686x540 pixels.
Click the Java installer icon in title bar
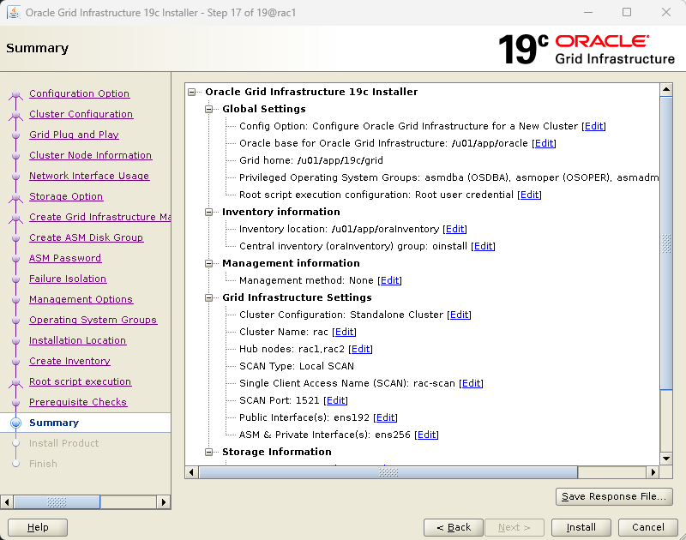[14, 13]
